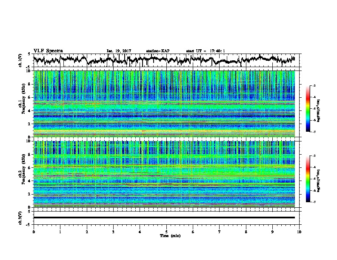Click the thick black ch.3 signal line
Viewport: 337px width, 260px height.
(x=164, y=218)
